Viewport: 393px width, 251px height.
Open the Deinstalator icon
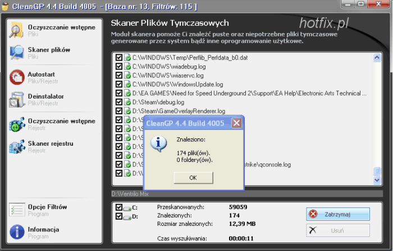[17, 100]
